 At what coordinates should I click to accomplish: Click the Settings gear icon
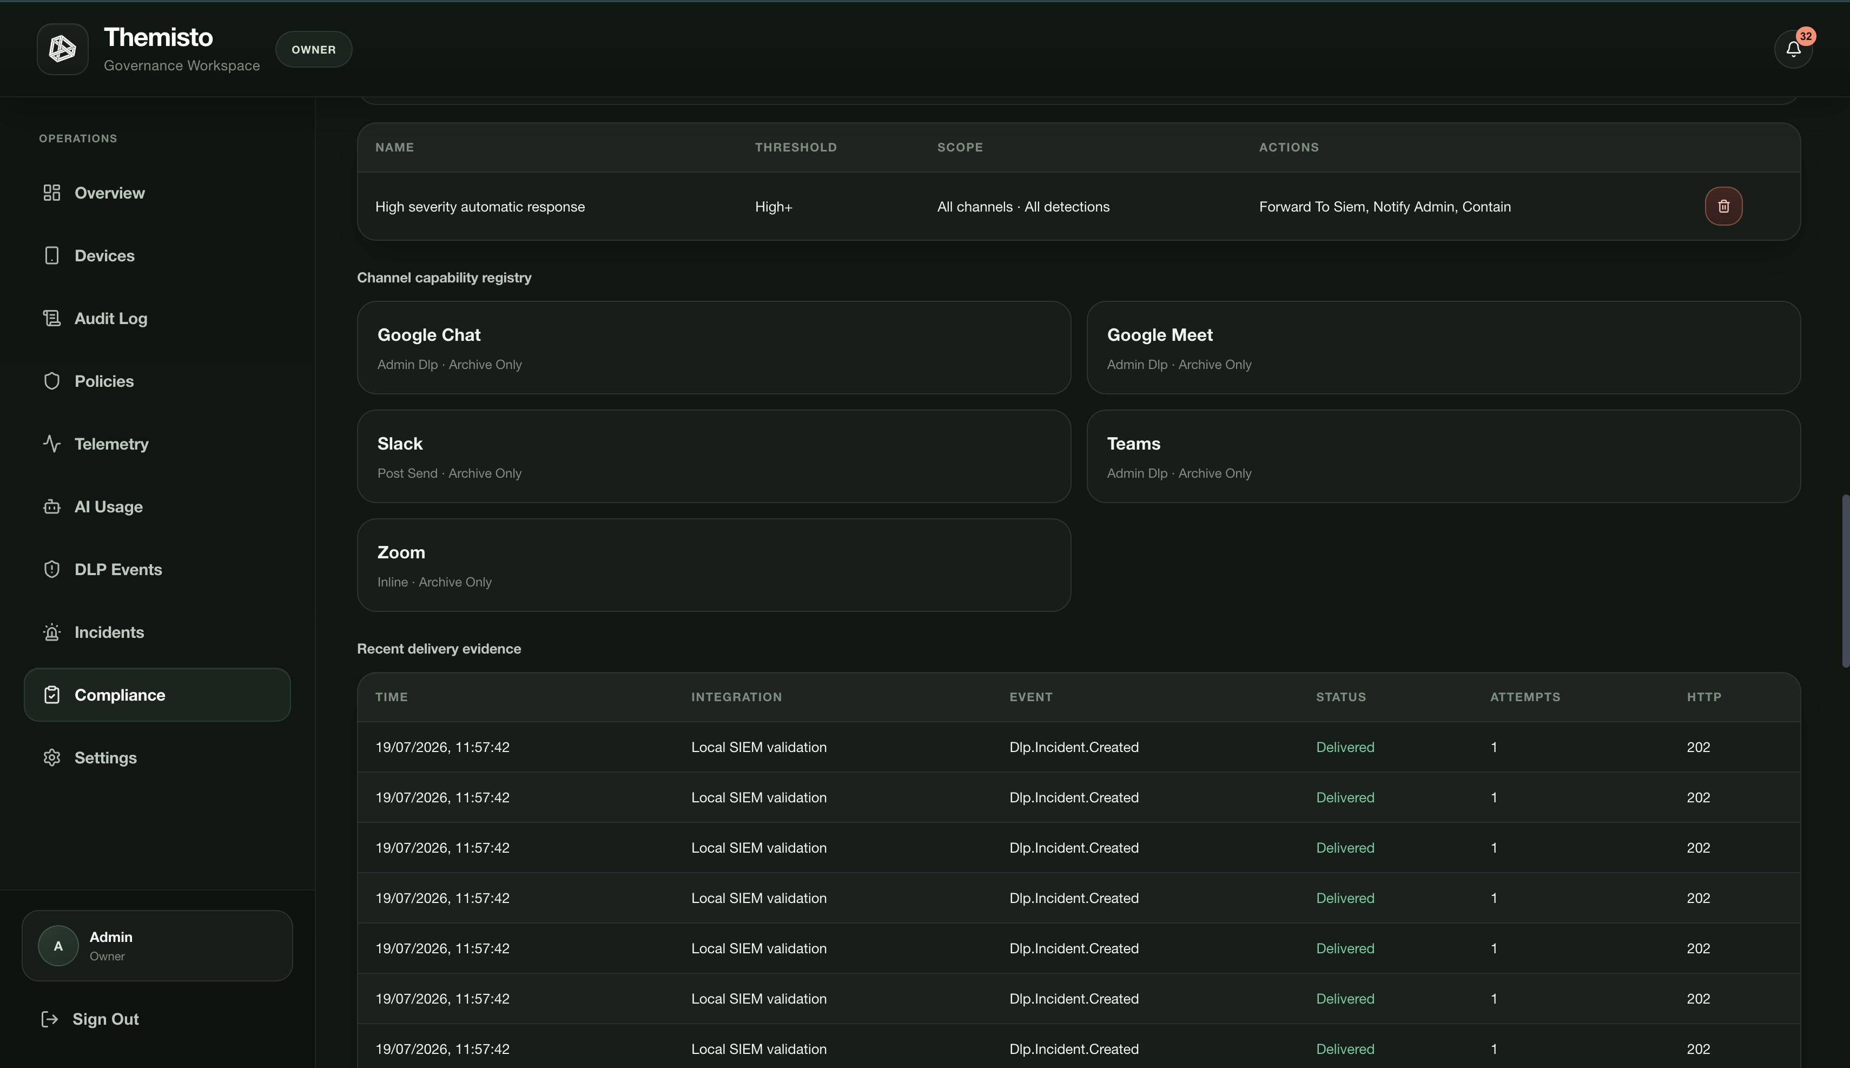[x=51, y=758]
